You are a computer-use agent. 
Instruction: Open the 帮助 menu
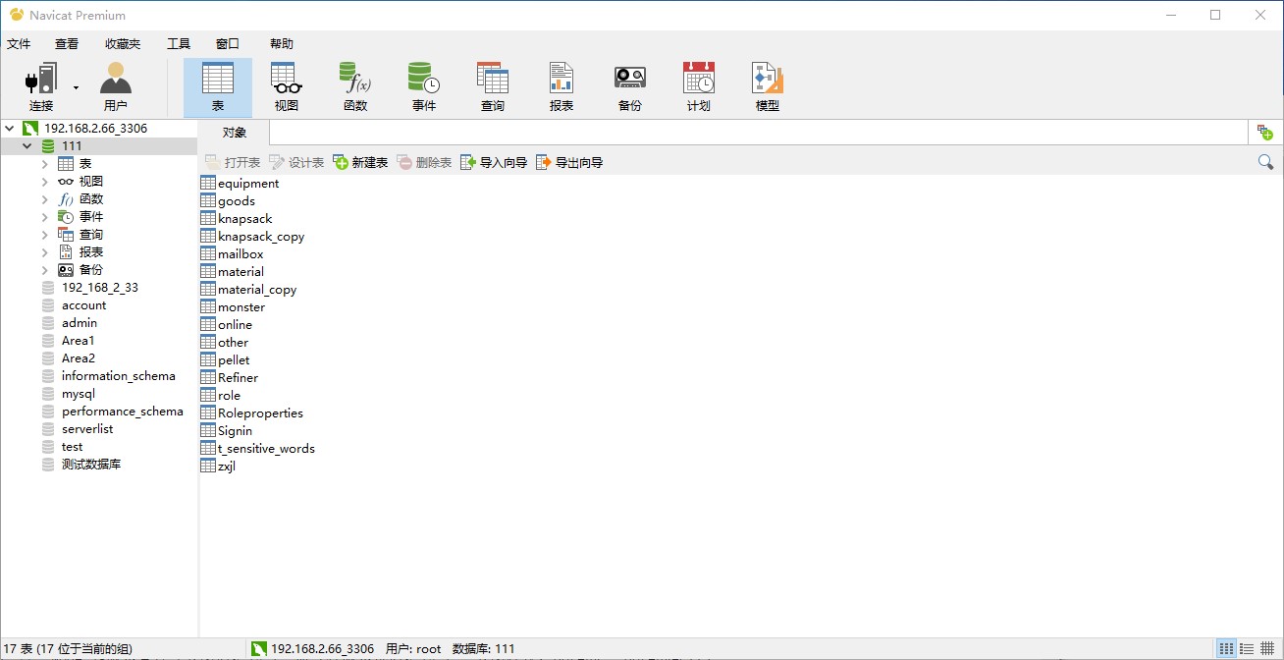(x=282, y=44)
